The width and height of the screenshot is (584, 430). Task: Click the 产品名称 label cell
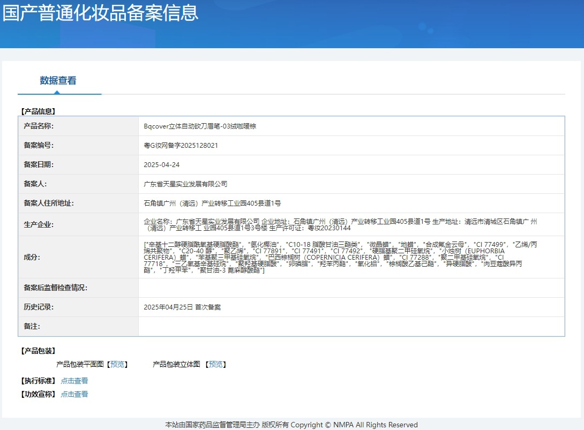[x=78, y=126]
